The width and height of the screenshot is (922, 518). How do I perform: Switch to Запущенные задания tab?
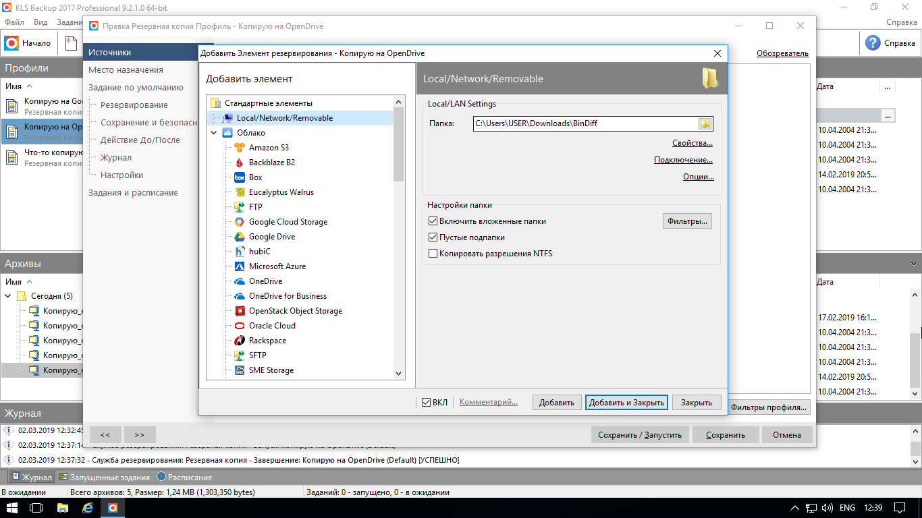pyautogui.click(x=105, y=477)
